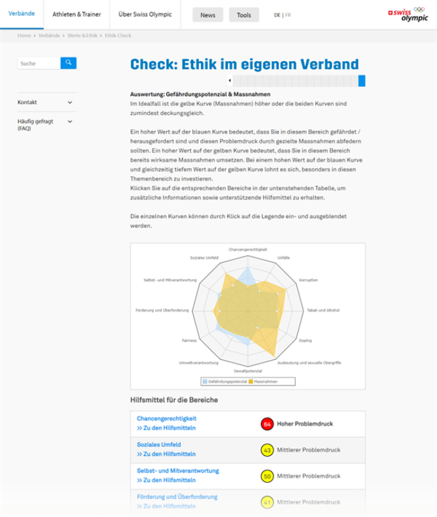Open Zu den Hilfsmitteln under Soziales Umfeld

(166, 454)
